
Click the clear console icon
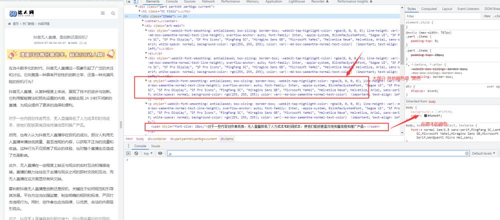(x=136, y=153)
